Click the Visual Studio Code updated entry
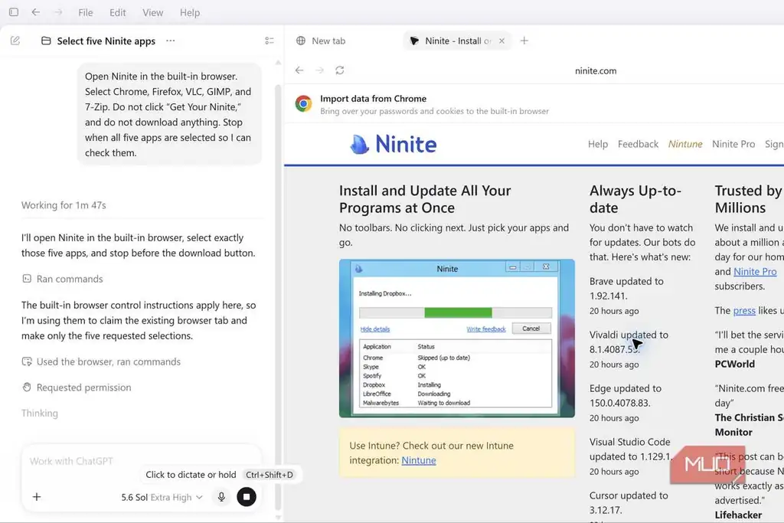Screen dimensions: 784x523 [x=630, y=449]
